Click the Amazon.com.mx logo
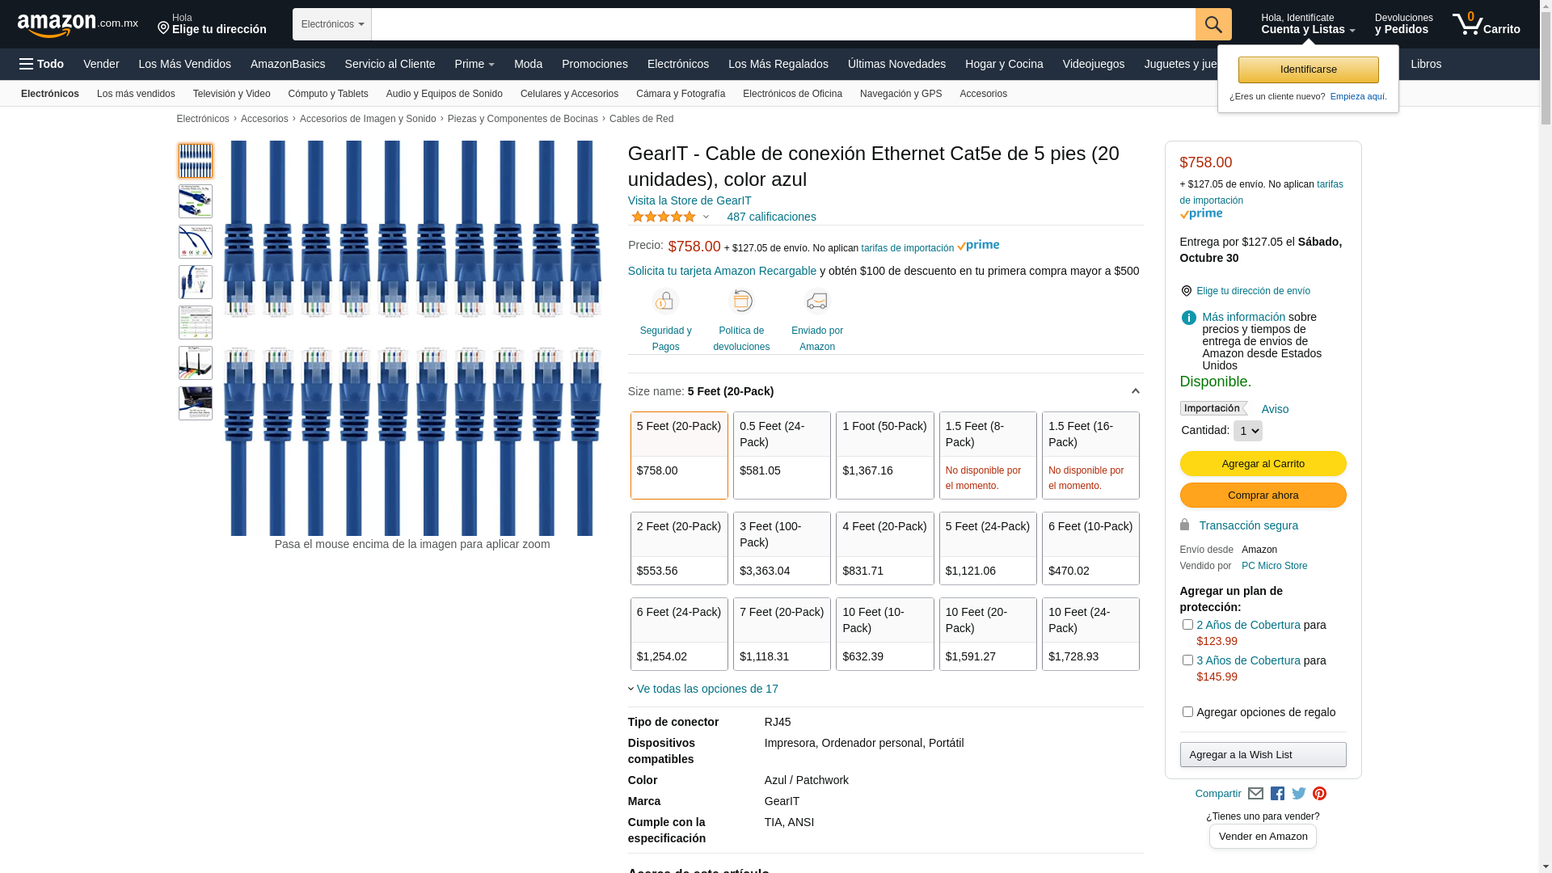1552x873 pixels. point(77,25)
